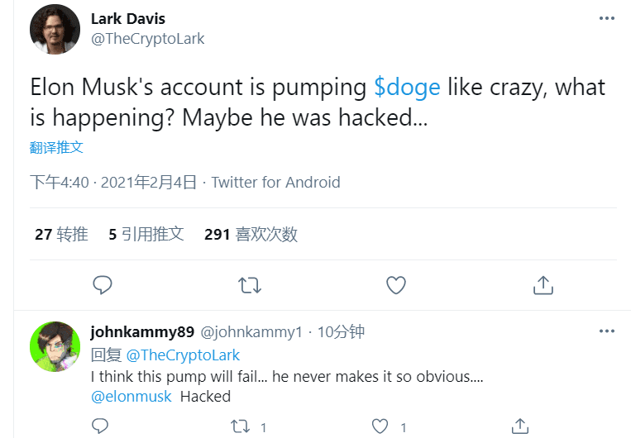Click the @elonmusk mention in the reply

(x=131, y=397)
